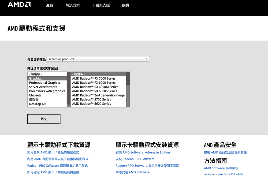The width and height of the screenshot is (268, 175).
Task: Open Radeon PRO Software 命令列安裝使用者指南 link
Action: coord(147,166)
